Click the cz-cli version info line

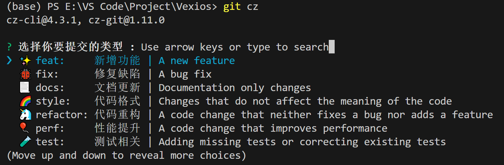[85, 20]
